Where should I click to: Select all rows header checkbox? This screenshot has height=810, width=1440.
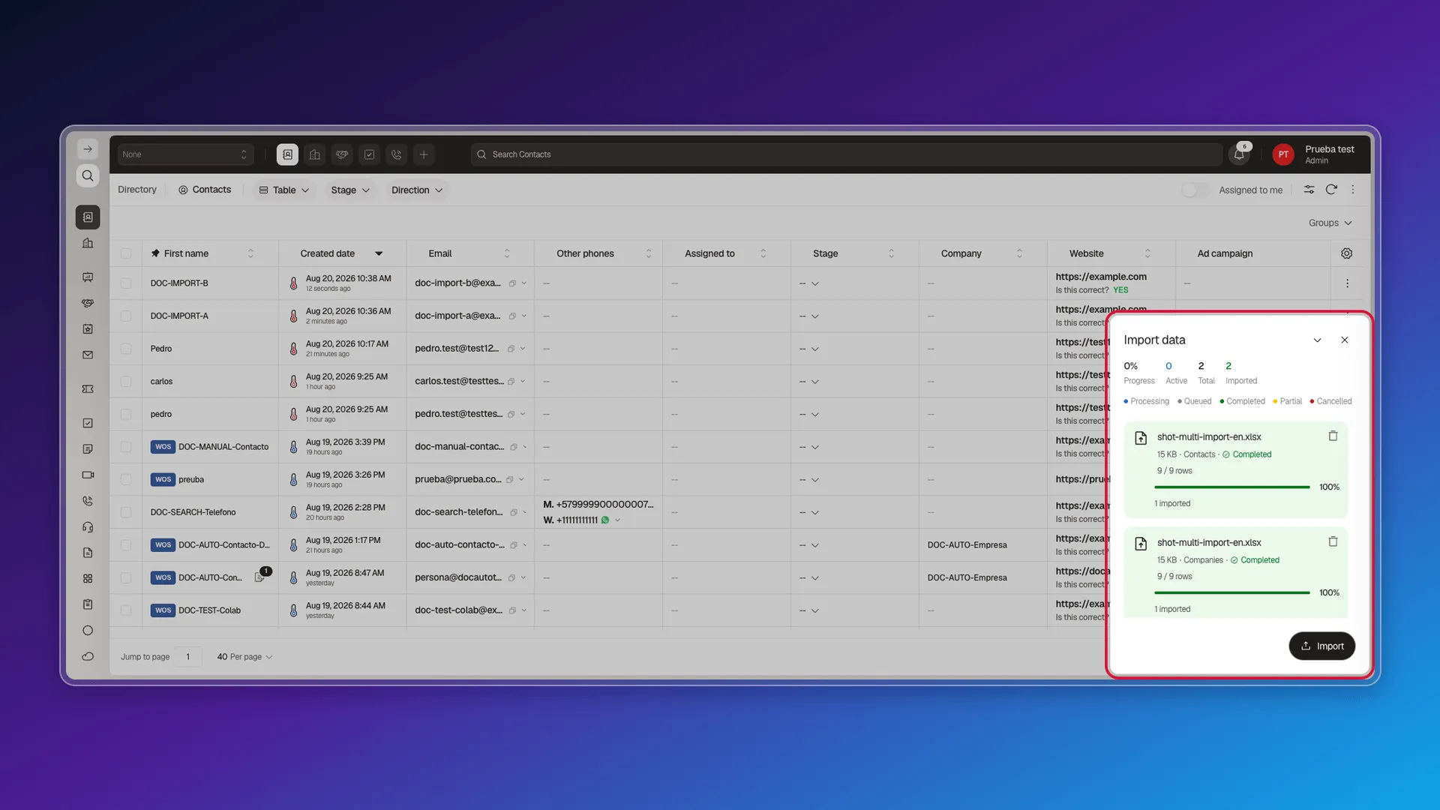[126, 253]
